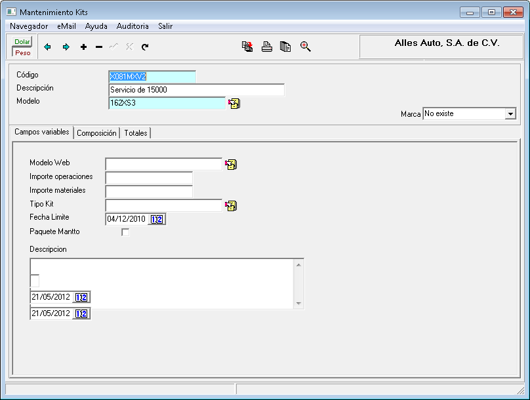Screen dimensions: 530x400
Task: Select the Peso currency toggle
Action: [22, 52]
